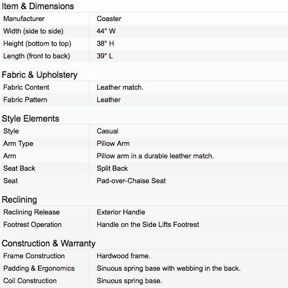Select the Split Back seat back value

tap(112, 169)
